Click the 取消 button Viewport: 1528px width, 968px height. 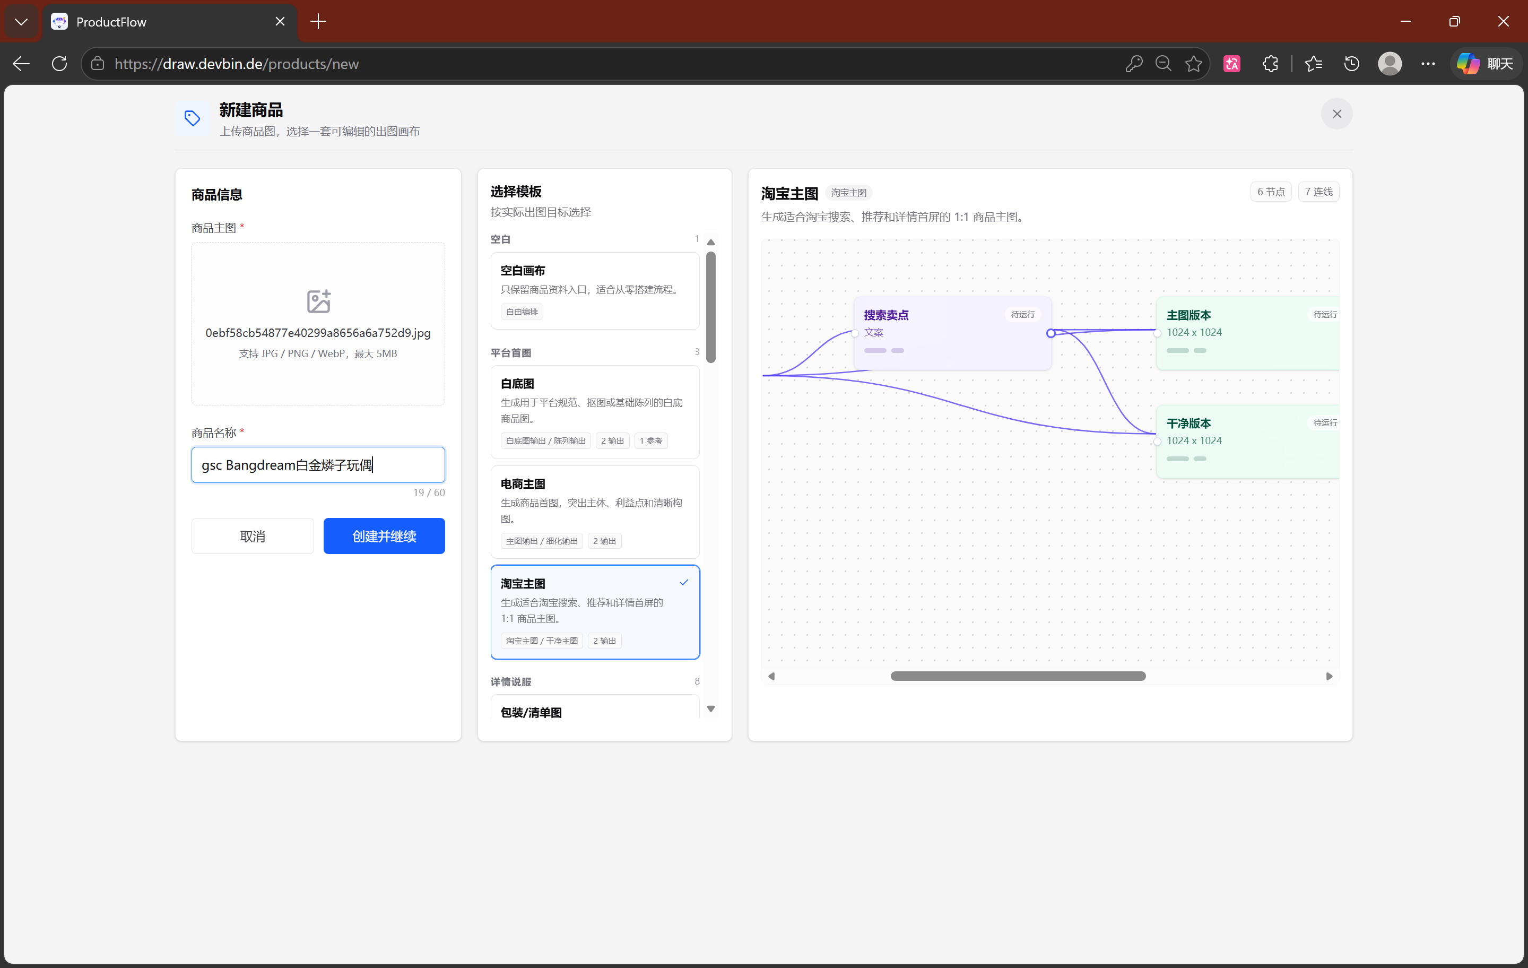click(253, 535)
